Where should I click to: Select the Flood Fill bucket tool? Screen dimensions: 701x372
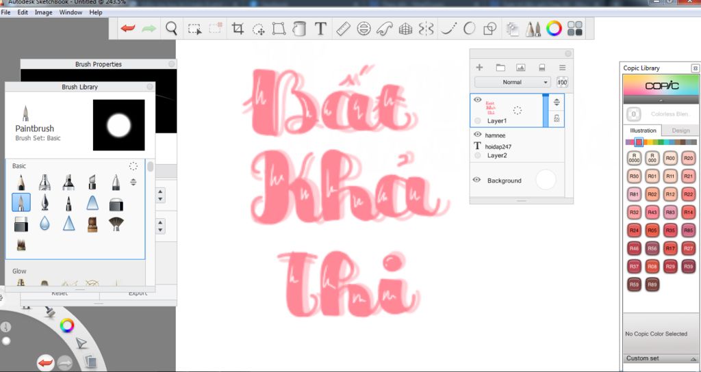click(x=299, y=29)
